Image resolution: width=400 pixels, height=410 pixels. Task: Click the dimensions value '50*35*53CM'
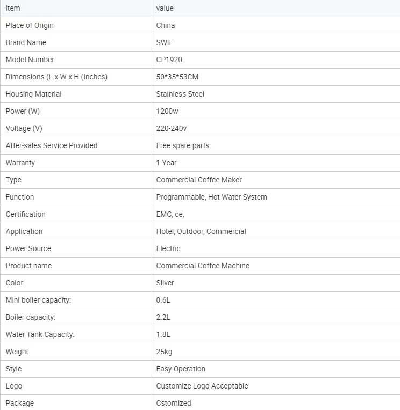[177, 77]
